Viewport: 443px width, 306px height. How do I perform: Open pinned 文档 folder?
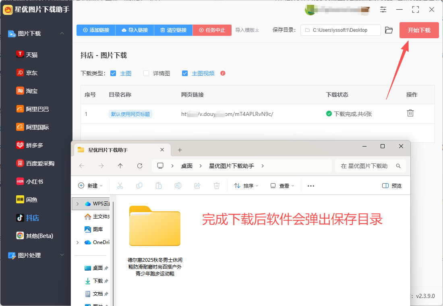(96, 294)
